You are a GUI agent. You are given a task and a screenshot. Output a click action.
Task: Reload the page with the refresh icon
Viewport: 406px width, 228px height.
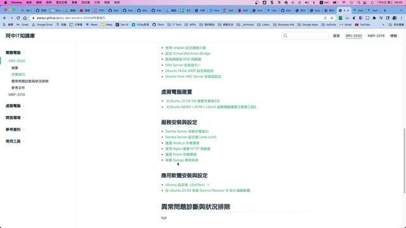(x=18, y=18)
